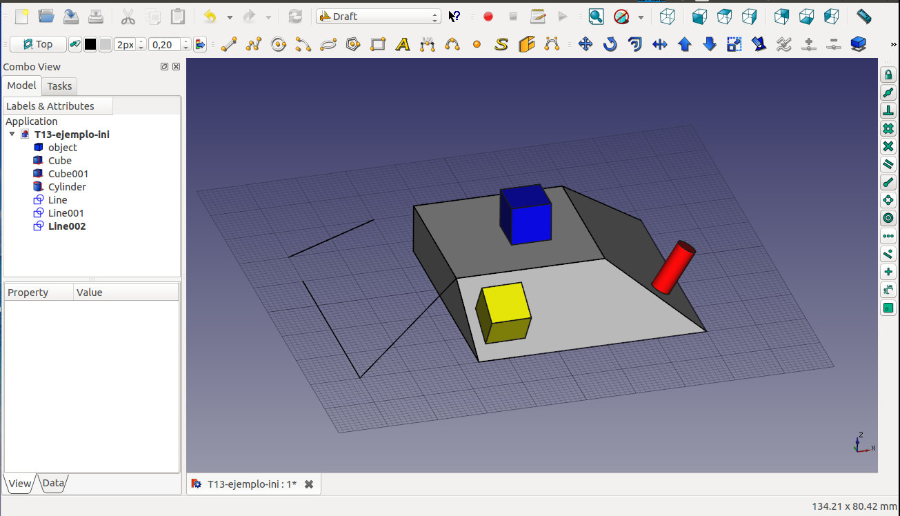Toggle snap to perpendicular
Viewport: 900px width, 516px height.
point(888,110)
